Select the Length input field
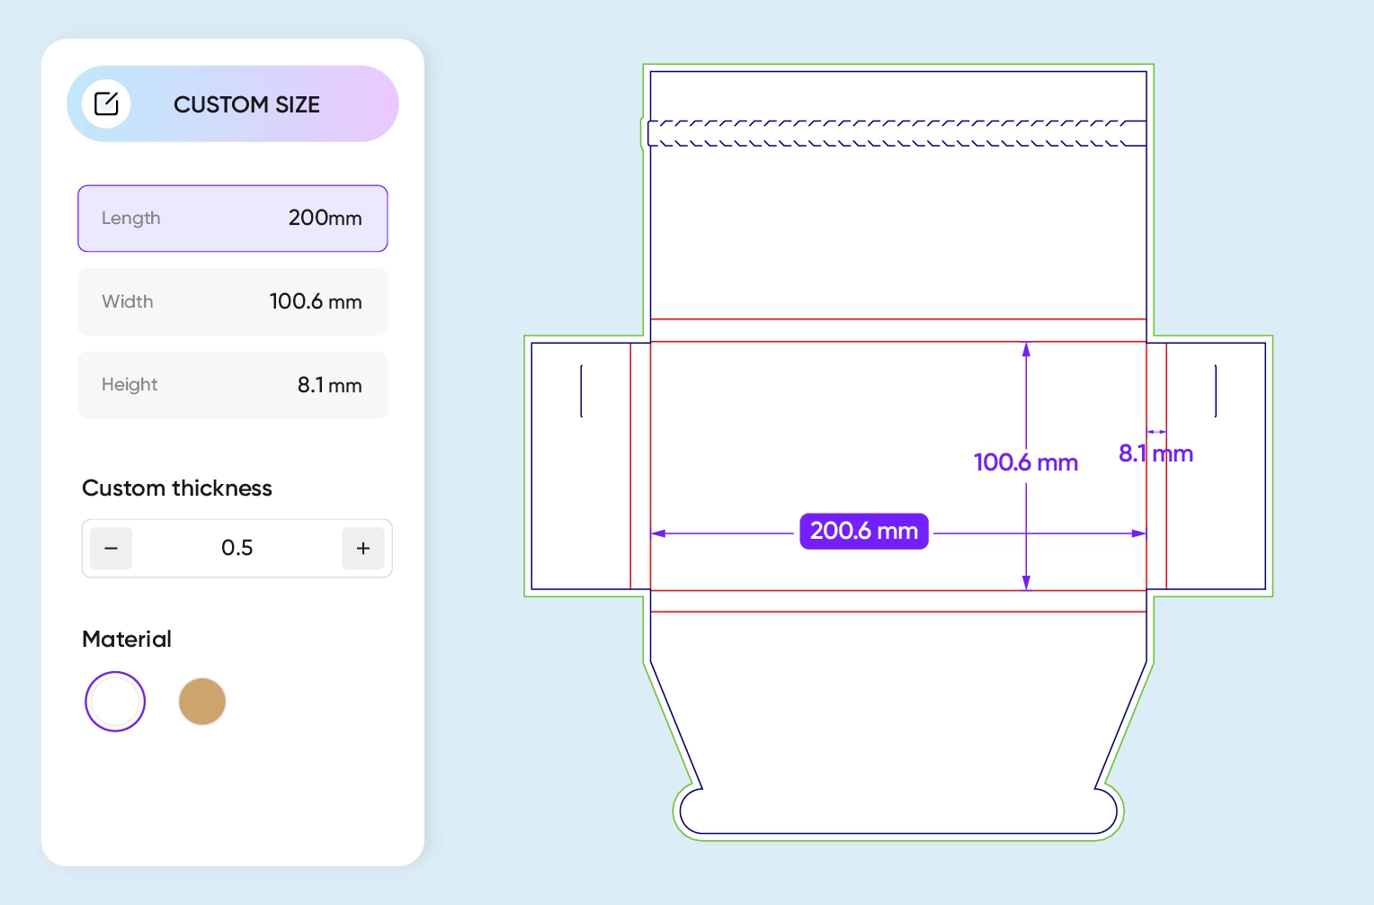This screenshot has width=1374, height=905. pos(233,219)
